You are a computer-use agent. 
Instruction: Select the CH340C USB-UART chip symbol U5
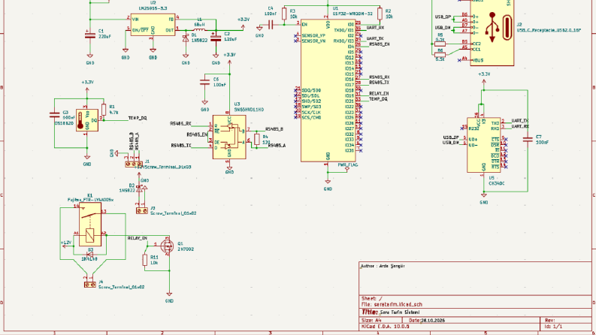[483, 145]
